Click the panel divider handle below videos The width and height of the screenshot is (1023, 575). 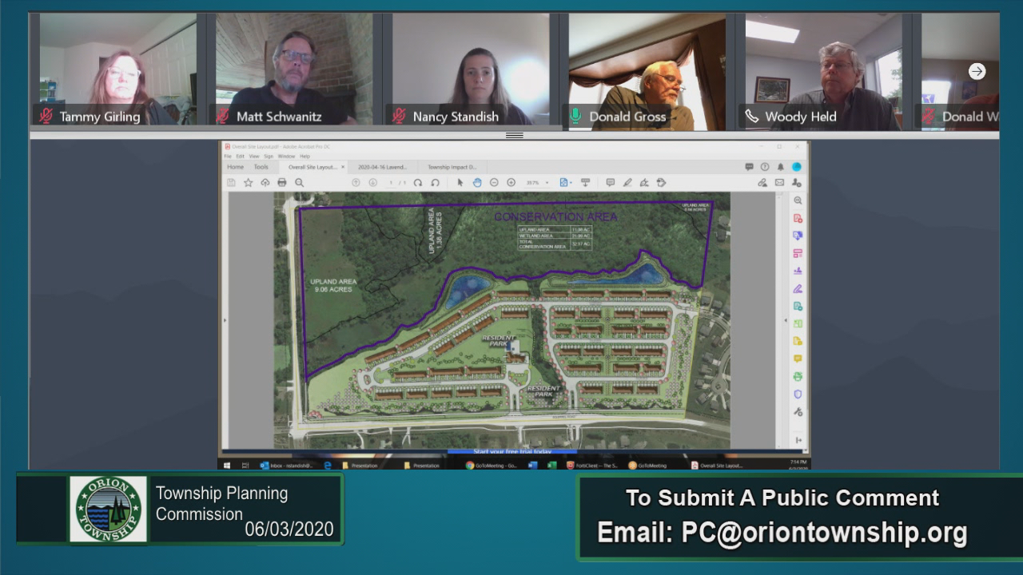(515, 136)
